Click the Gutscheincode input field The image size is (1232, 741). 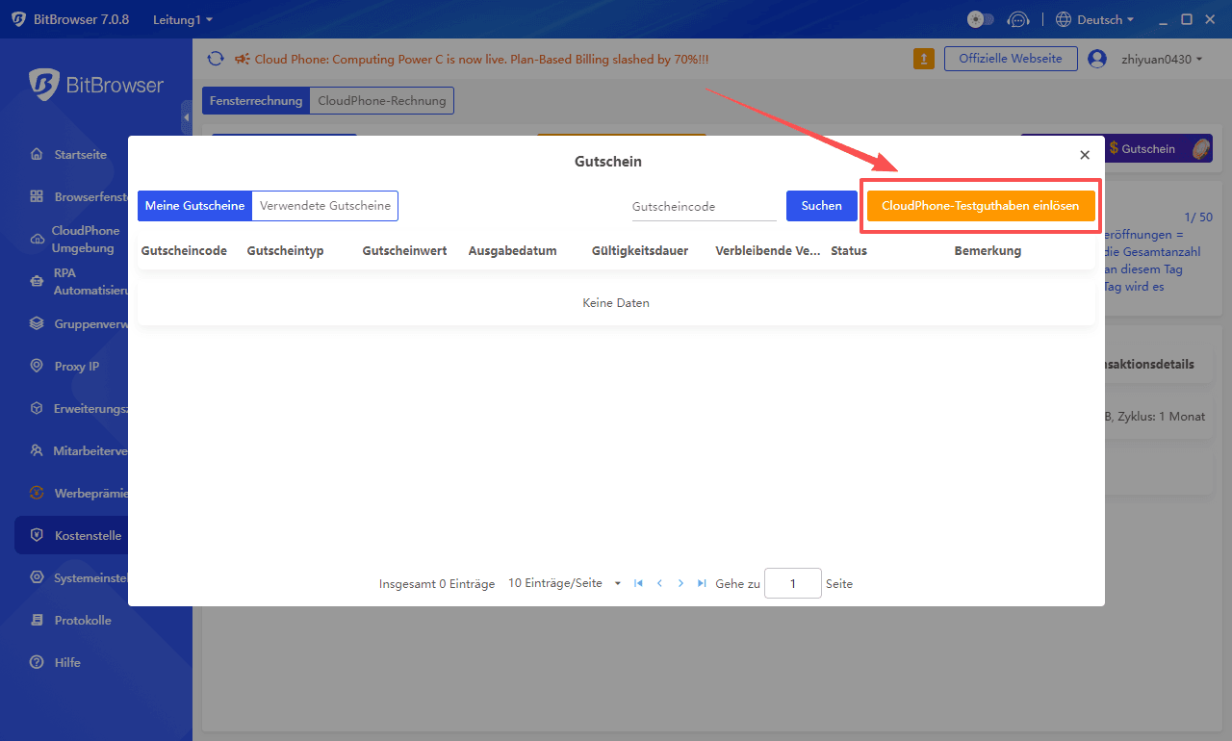coord(704,206)
